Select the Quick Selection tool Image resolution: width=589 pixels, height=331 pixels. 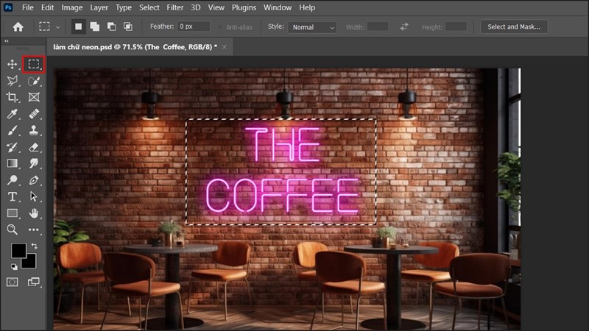[x=34, y=81]
